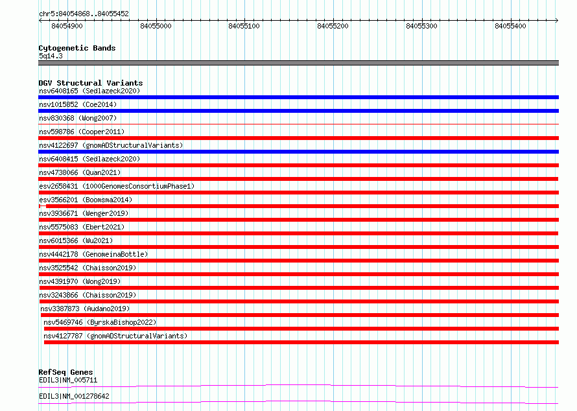Click the EDIL3|NM_001278642 gene label
577x411 pixels.
click(74, 396)
